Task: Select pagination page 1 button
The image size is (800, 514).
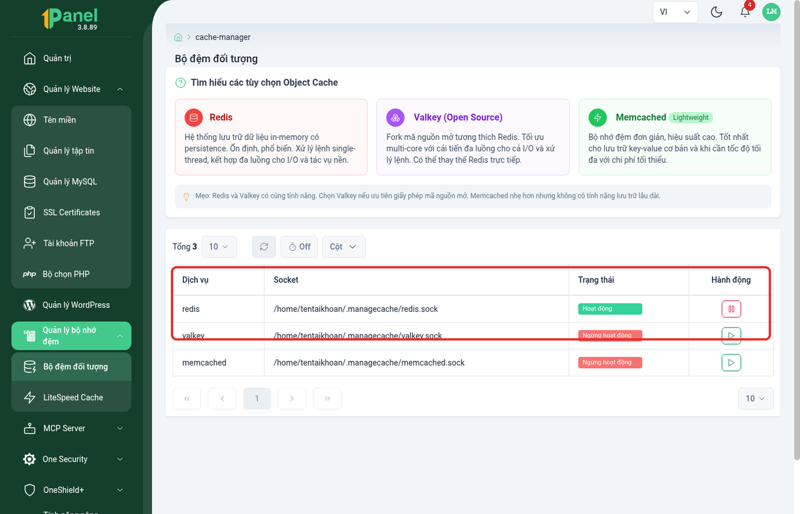Action: tap(257, 399)
